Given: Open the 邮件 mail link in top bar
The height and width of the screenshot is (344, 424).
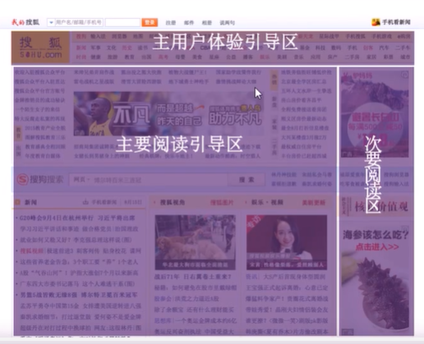Looking at the screenshot, I should point(189,23).
